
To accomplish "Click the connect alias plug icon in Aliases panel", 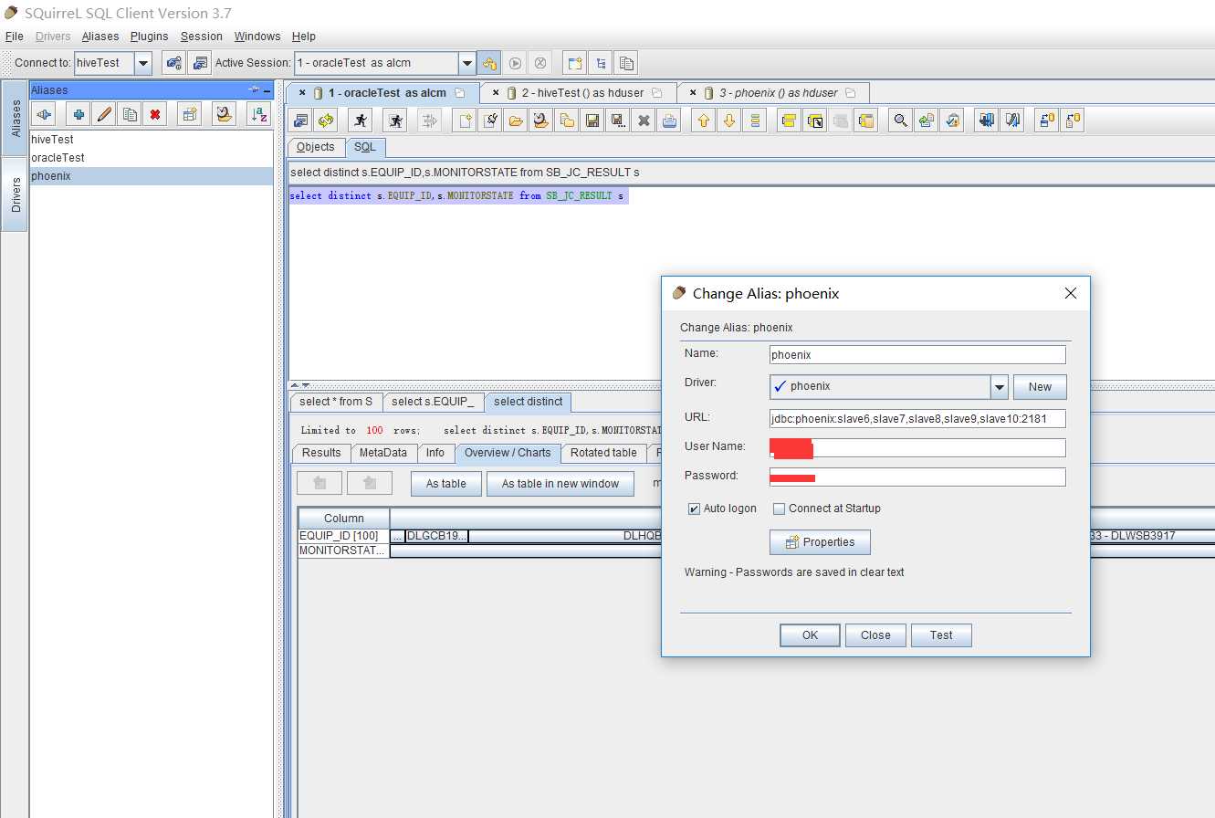I will click(45, 114).
